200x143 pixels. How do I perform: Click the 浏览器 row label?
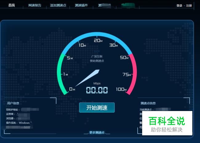10,118
